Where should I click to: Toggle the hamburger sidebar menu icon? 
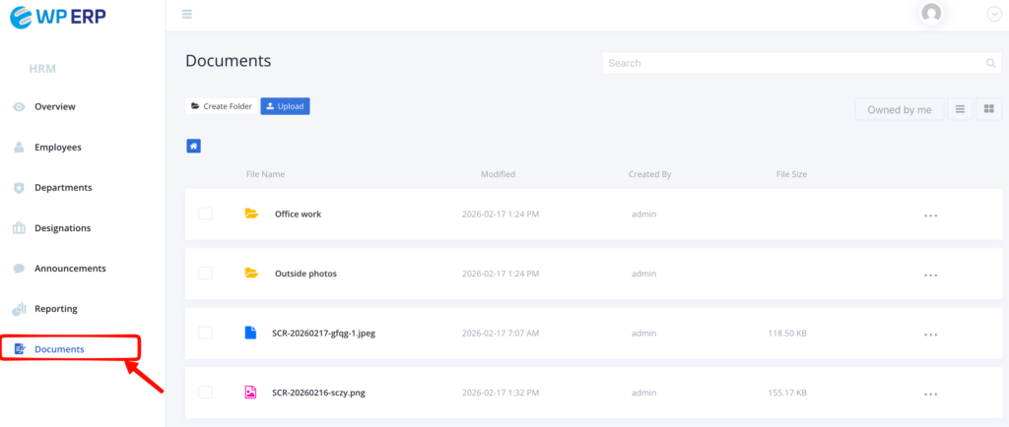(x=187, y=14)
